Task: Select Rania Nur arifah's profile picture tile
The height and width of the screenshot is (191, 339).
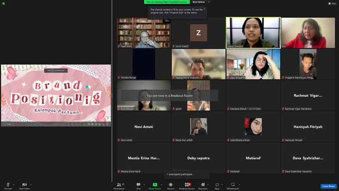Action: click(199, 127)
